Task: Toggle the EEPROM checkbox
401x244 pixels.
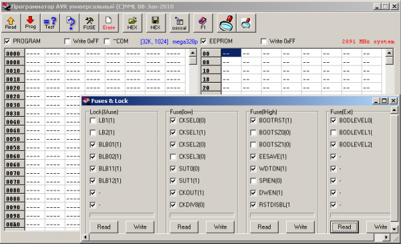Action: click(x=204, y=41)
